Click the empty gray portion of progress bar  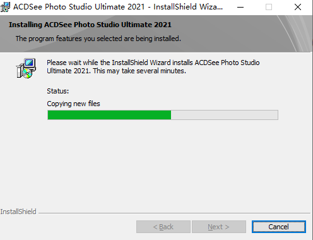point(225,115)
